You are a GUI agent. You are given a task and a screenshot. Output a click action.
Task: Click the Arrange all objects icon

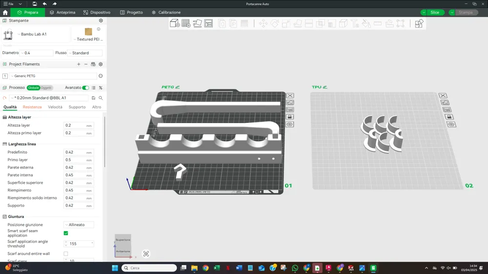209,23
